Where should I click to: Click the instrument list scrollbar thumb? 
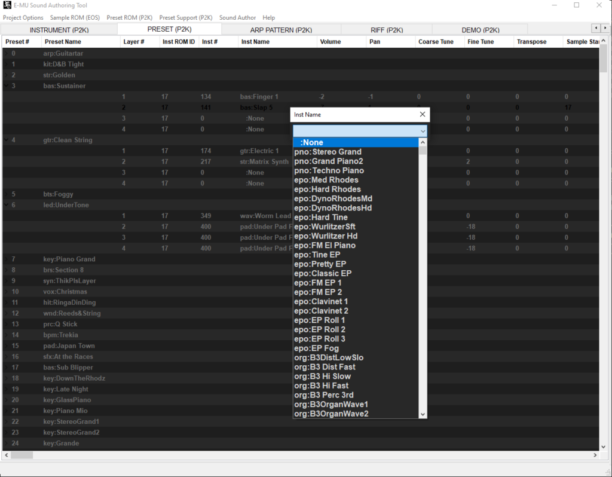[x=423, y=151]
